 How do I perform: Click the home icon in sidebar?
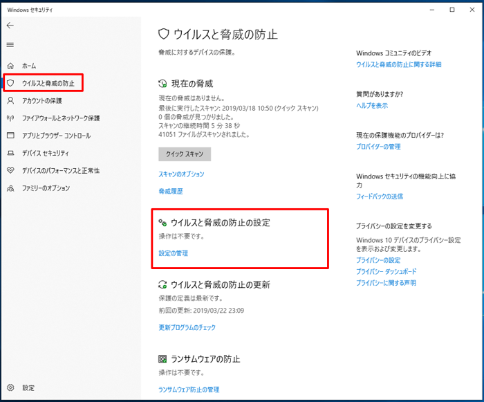[x=10, y=66]
